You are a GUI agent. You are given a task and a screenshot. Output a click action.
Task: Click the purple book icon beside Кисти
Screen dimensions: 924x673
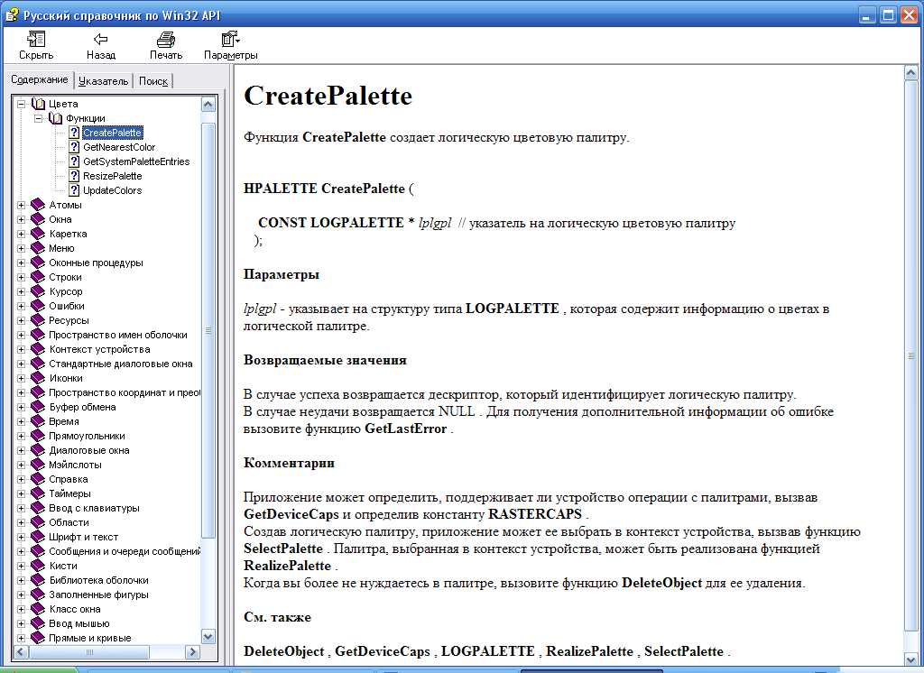38,566
